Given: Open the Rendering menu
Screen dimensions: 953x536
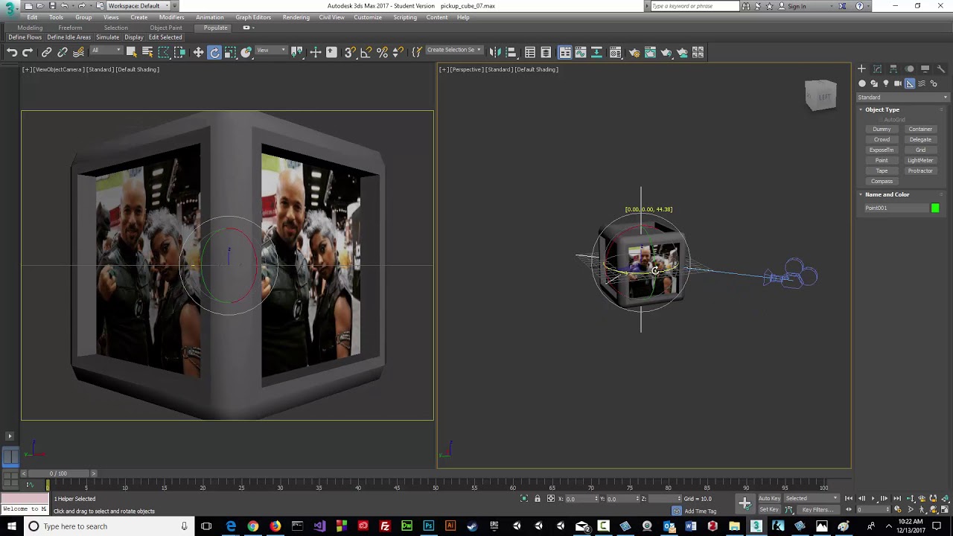Looking at the screenshot, I should pyautogui.click(x=296, y=17).
